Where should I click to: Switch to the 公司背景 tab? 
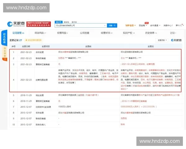[18, 33]
